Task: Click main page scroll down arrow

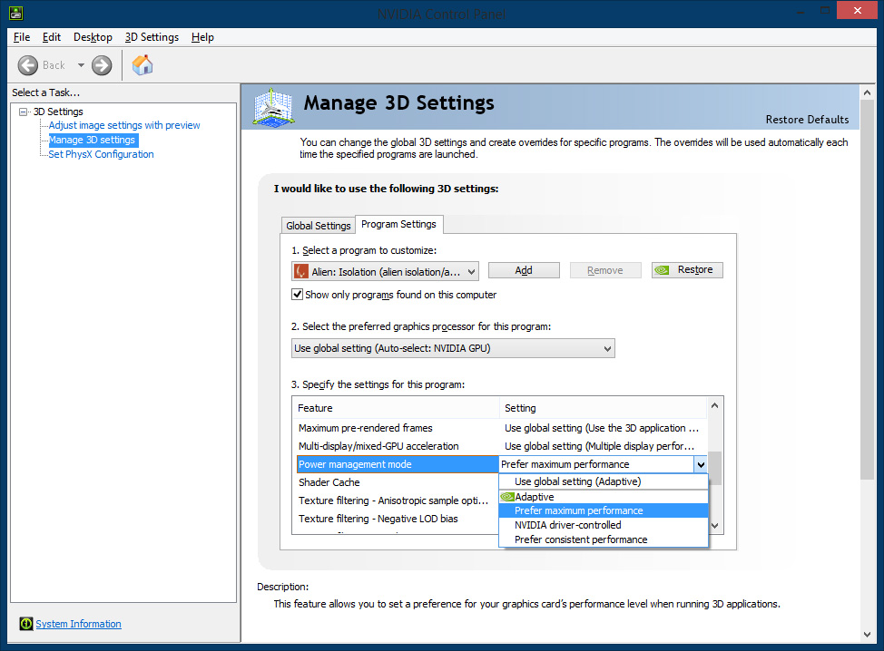Action: (x=867, y=634)
